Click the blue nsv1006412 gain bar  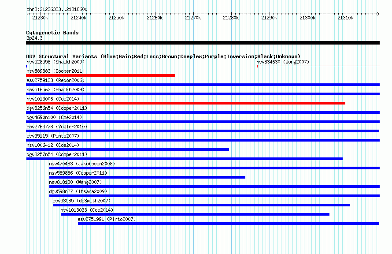pyautogui.click(x=127, y=149)
